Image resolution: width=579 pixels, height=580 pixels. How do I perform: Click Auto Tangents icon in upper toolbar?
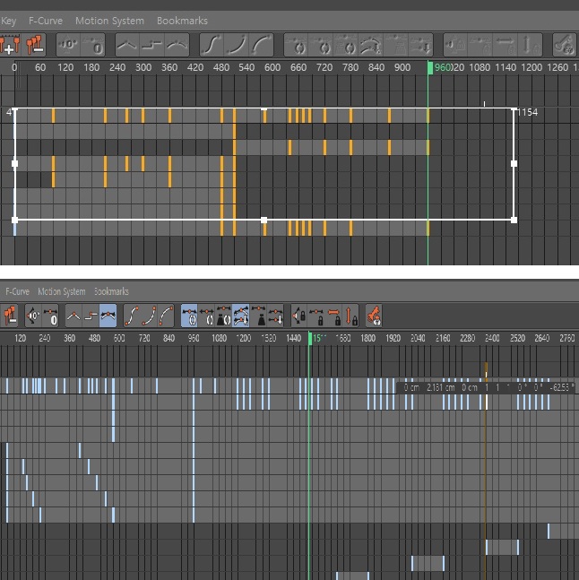click(x=296, y=45)
